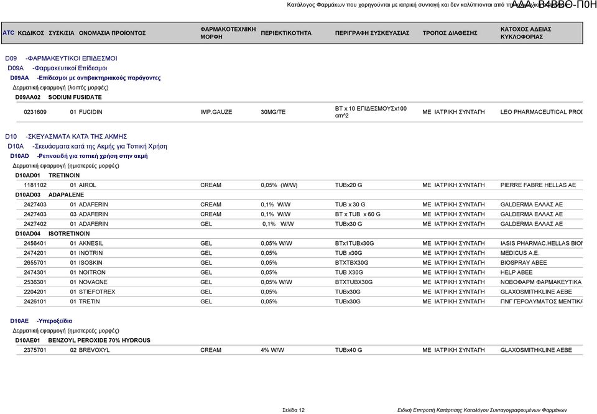597x414 pixels.
Task: Click the ΦΑΡΜΑΚΟΤΕΧΝΙΚΗ ΜΟΡΦΗ header
Action: coord(228,33)
